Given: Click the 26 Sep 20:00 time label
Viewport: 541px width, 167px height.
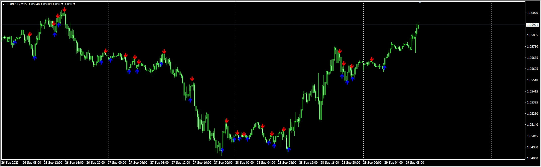Looking at the screenshot, I should point(96,163).
